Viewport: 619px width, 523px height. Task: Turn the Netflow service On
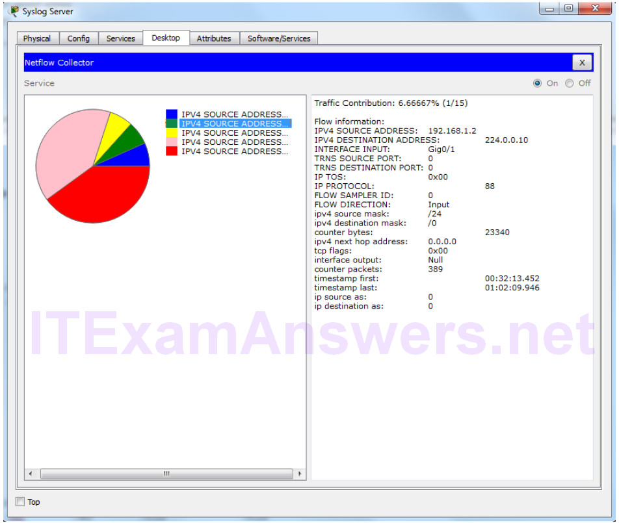(x=537, y=83)
